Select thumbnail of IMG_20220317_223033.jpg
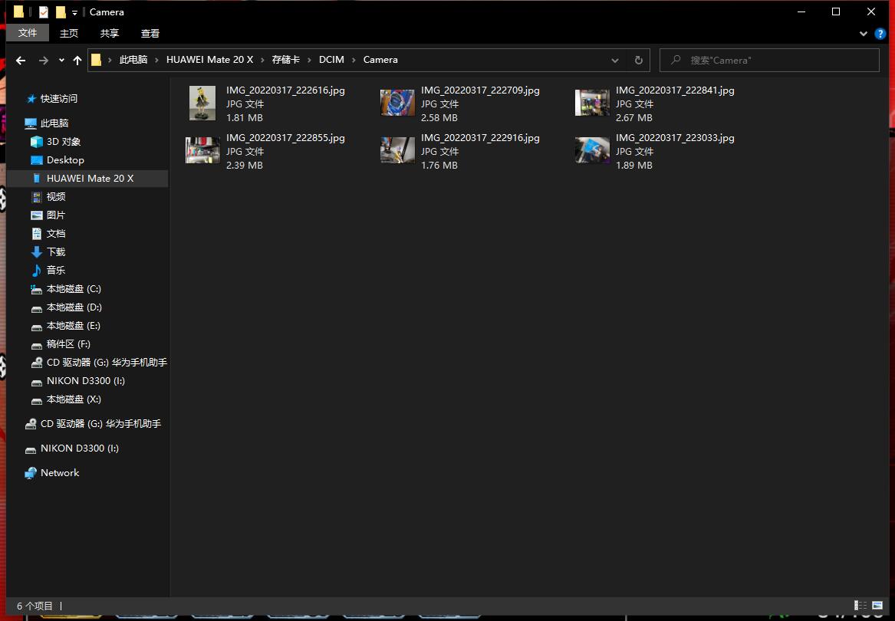Screen dimensions: 895x621 pos(592,150)
